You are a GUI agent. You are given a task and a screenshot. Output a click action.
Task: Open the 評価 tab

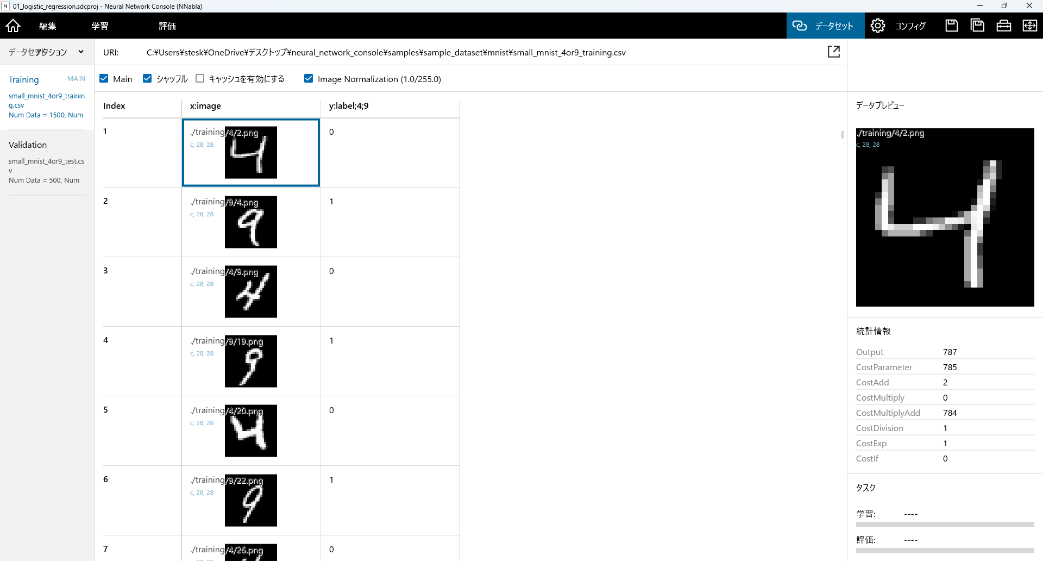click(x=167, y=26)
